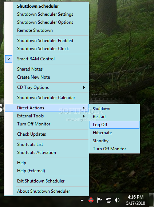
Task: Choose Hibernate in the submenu
Action: click(x=114, y=133)
